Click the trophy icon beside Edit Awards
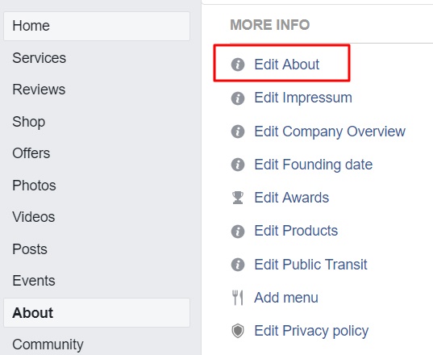The image size is (433, 355). 238,198
